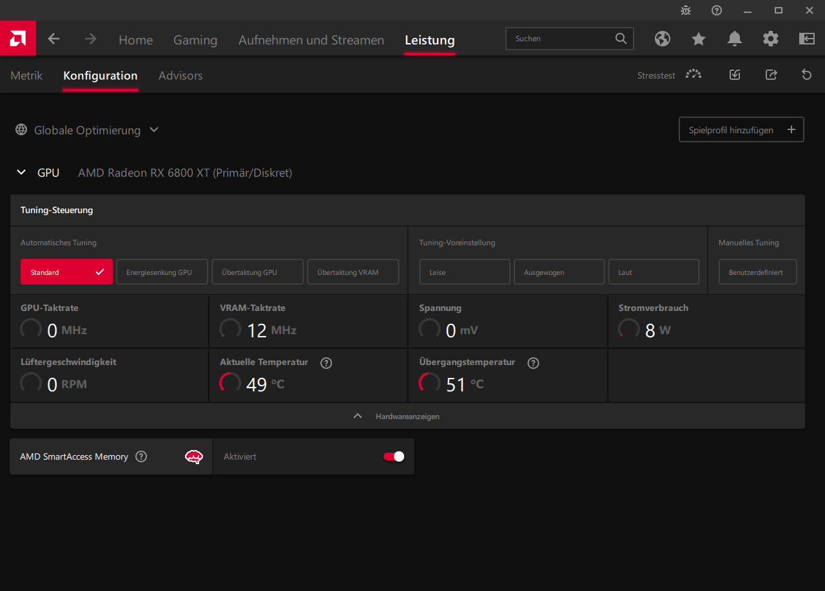Viewport: 825px width, 591px height.
Task: Click the Stresstest label
Action: tap(656, 75)
